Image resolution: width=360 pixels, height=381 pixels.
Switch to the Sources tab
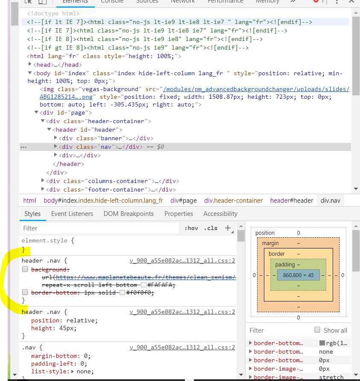point(147,2)
